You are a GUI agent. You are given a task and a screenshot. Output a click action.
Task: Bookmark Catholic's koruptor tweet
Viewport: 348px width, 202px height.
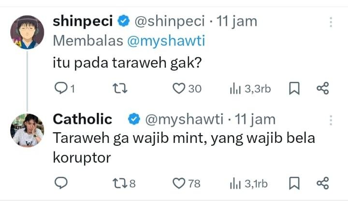tap(294, 183)
